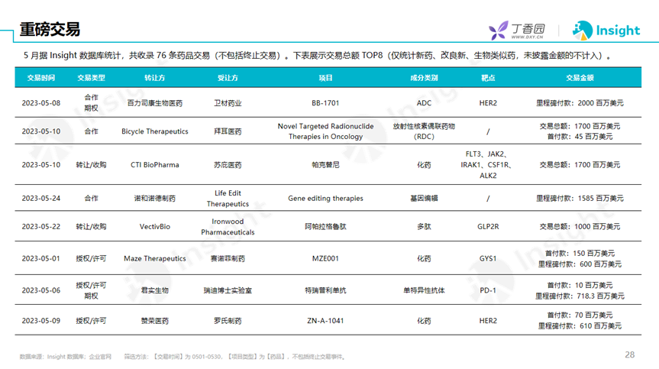Click the 数据来源 footnote text

[66, 357]
